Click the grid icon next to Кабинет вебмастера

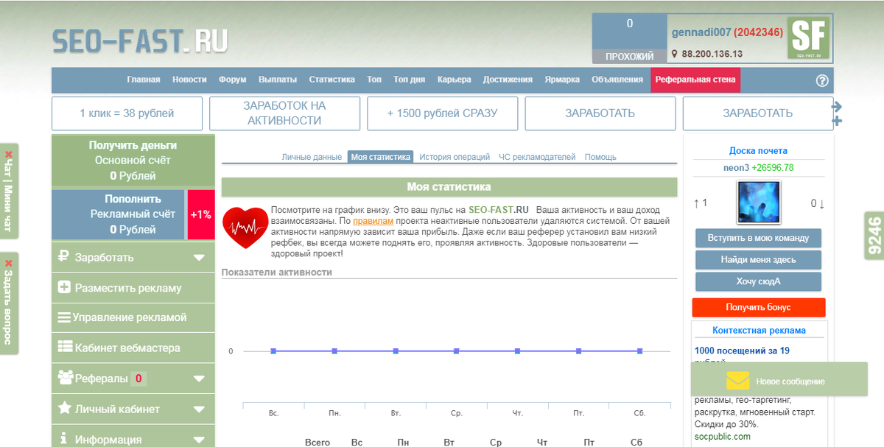pyautogui.click(x=64, y=348)
